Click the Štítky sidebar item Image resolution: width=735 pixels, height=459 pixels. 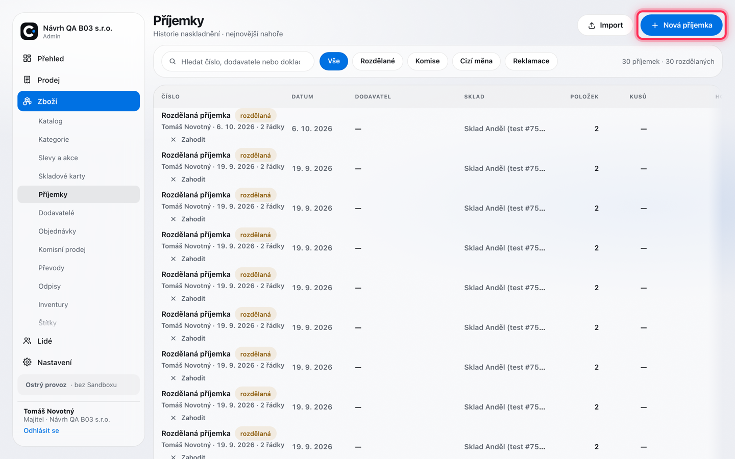[79, 322]
